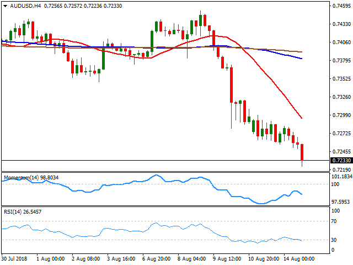Select the end of the red moving average line
Viewport: 353px width, 265px height.
pos(302,118)
